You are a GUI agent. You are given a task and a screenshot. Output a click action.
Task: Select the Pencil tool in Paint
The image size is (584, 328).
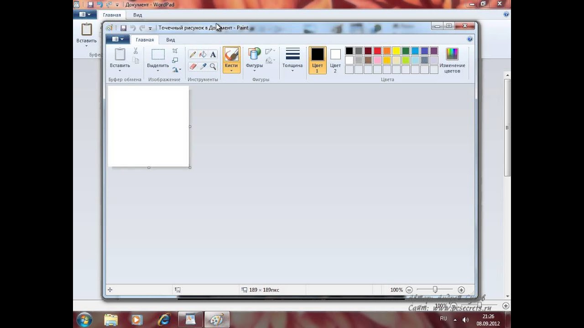coord(193,55)
